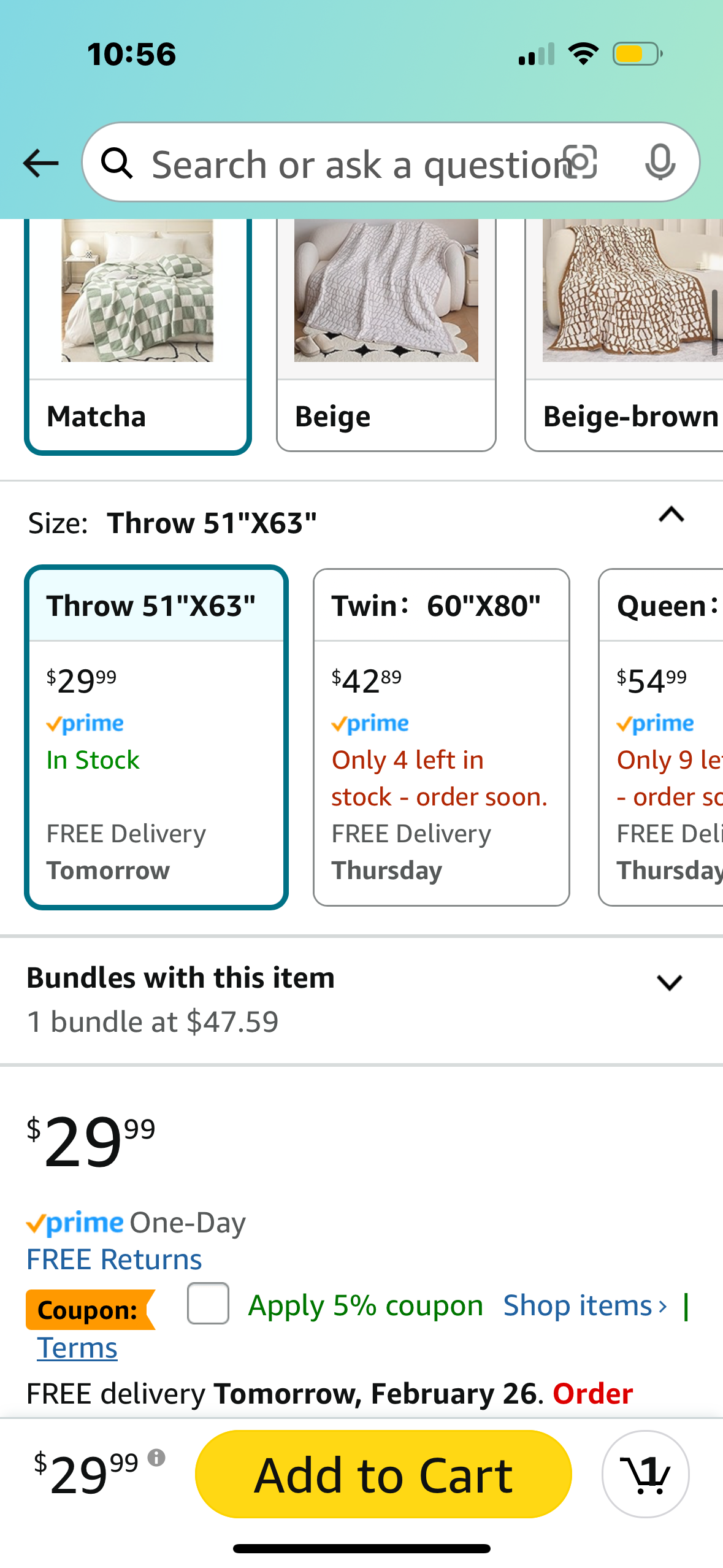Open the shopping cart icon
723x1568 pixels.
(645, 1474)
